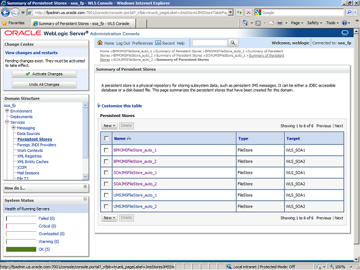Screen dimensions: 360x270
Task: Check the BPMJMSFileStore_auto_1 checkbox
Action: coord(106,150)
